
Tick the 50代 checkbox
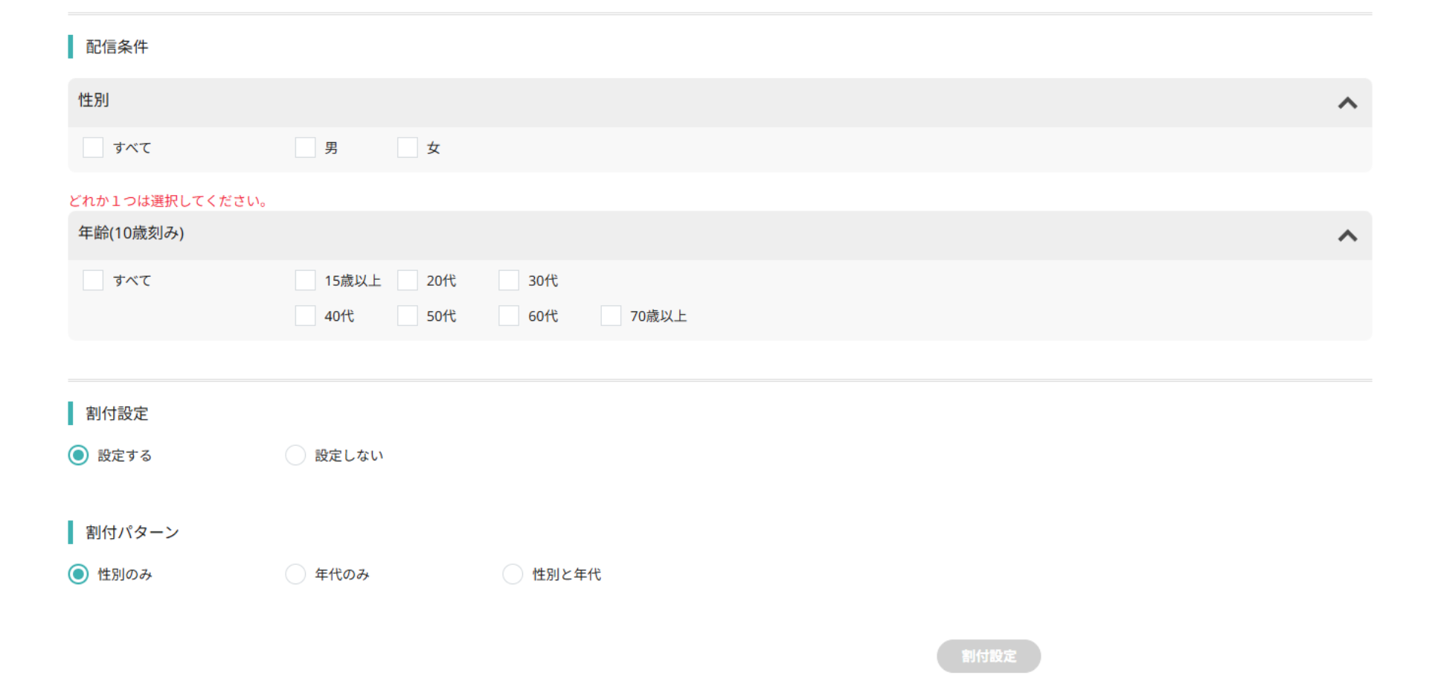(x=407, y=316)
